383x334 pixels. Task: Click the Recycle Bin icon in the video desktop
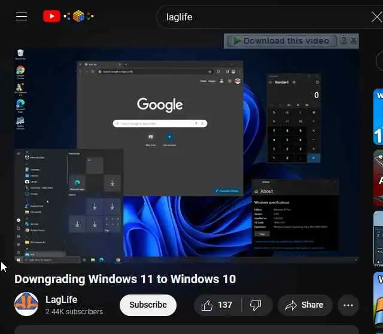tap(20, 54)
